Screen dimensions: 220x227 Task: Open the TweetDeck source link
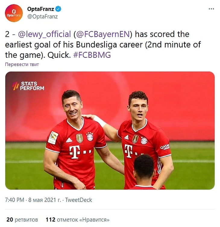tap(79, 200)
